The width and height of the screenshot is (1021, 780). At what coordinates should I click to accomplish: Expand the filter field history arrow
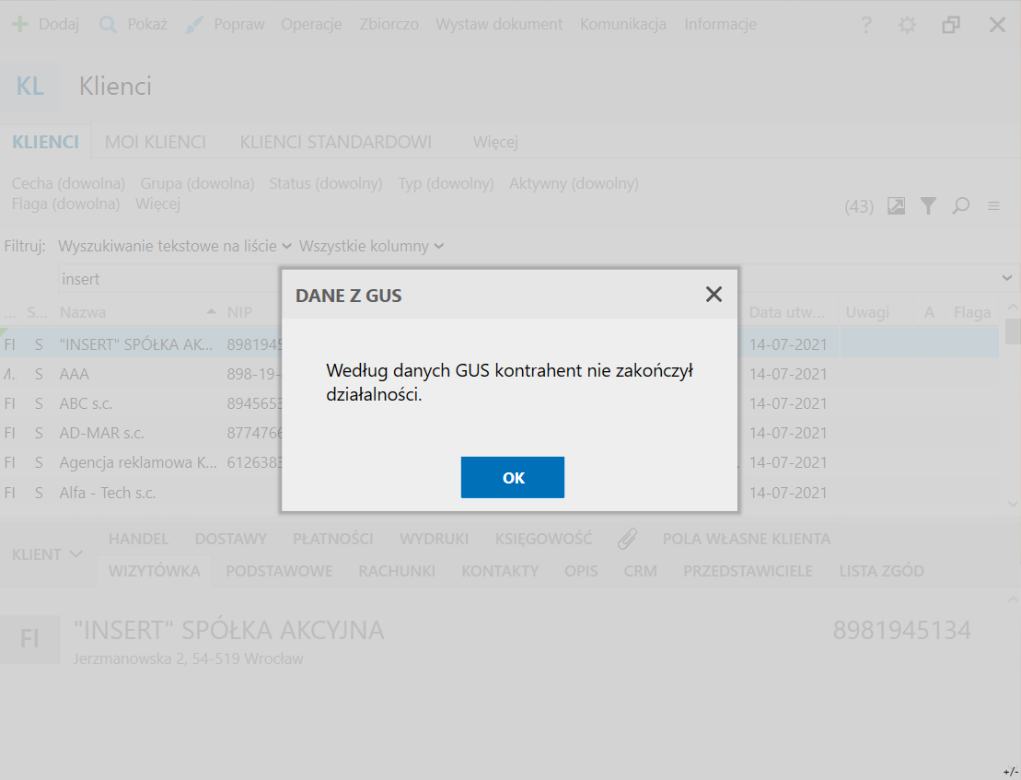[x=1006, y=278]
